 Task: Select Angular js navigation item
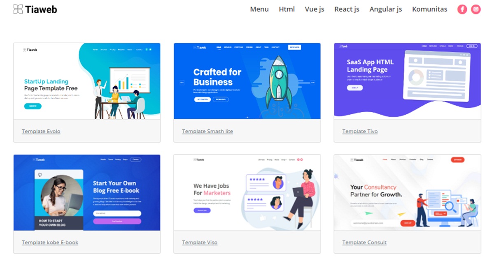pos(385,9)
